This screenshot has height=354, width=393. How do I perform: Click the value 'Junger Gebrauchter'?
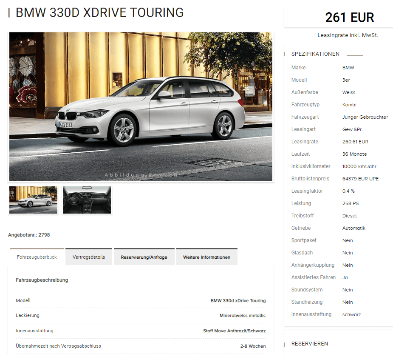tap(365, 117)
